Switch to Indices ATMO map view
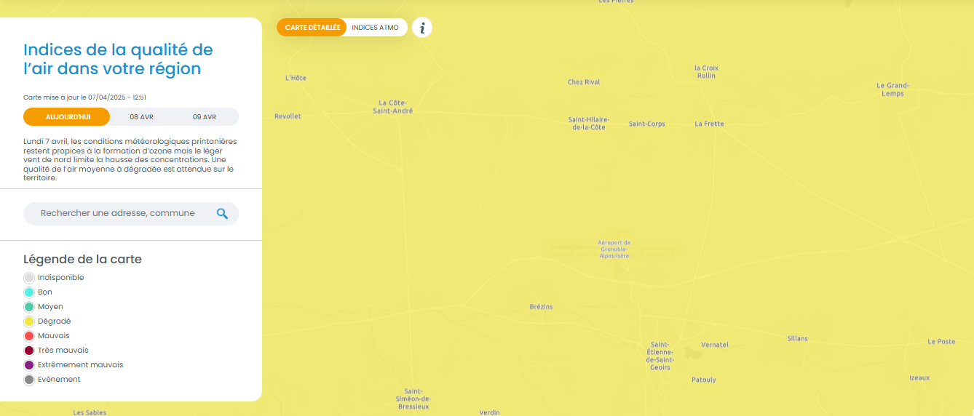 point(375,28)
